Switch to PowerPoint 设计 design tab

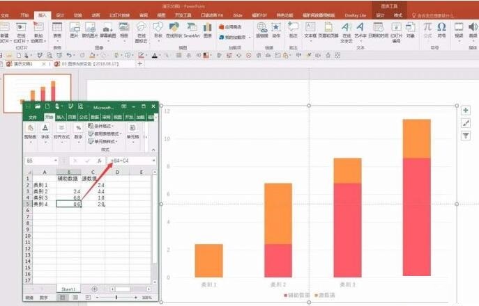pos(60,15)
